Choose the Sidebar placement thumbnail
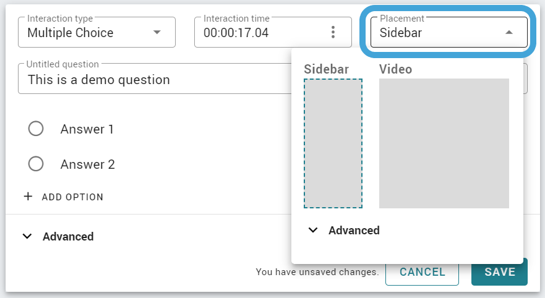This screenshot has width=545, height=298. (x=333, y=143)
